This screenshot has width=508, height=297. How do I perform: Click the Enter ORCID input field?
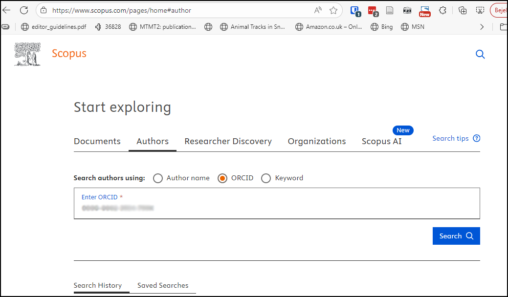click(277, 203)
